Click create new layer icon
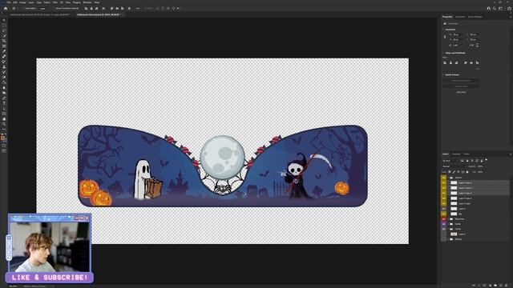Image resolution: width=513 pixels, height=288 pixels. click(501, 286)
